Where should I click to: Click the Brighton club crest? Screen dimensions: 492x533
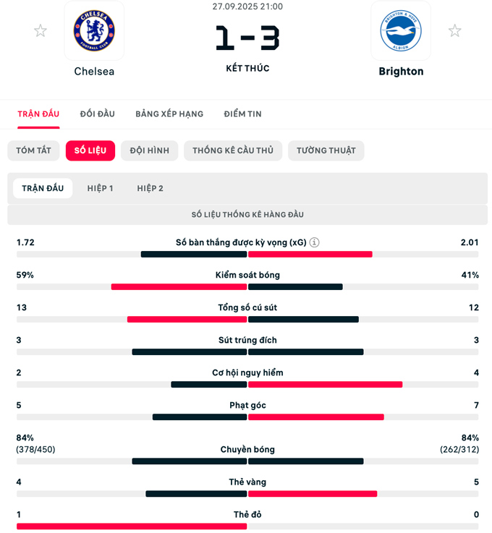[401, 31]
